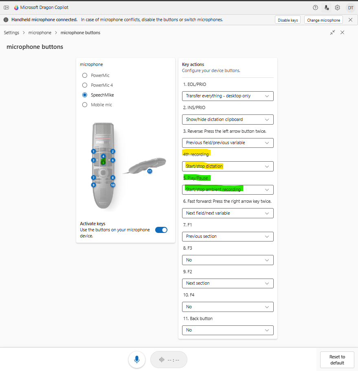Select the Mobile mic radio button
This screenshot has height=371, width=358.
pyautogui.click(x=84, y=105)
